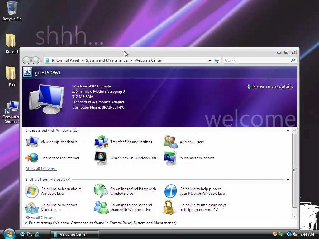Uncheck the Run at startup checkbox
319x239 pixels.
point(26,223)
